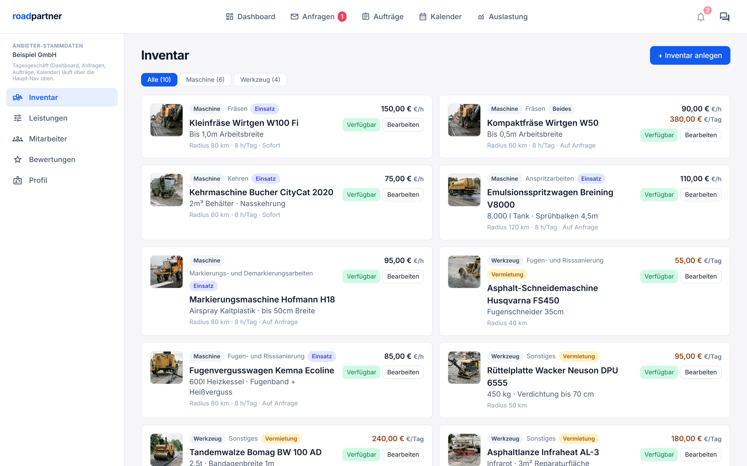This screenshot has height=466, width=747.
Task: Edit Emulsionsspritzwagen Breining V8000 via Bearbeiten
Action: tap(701, 195)
